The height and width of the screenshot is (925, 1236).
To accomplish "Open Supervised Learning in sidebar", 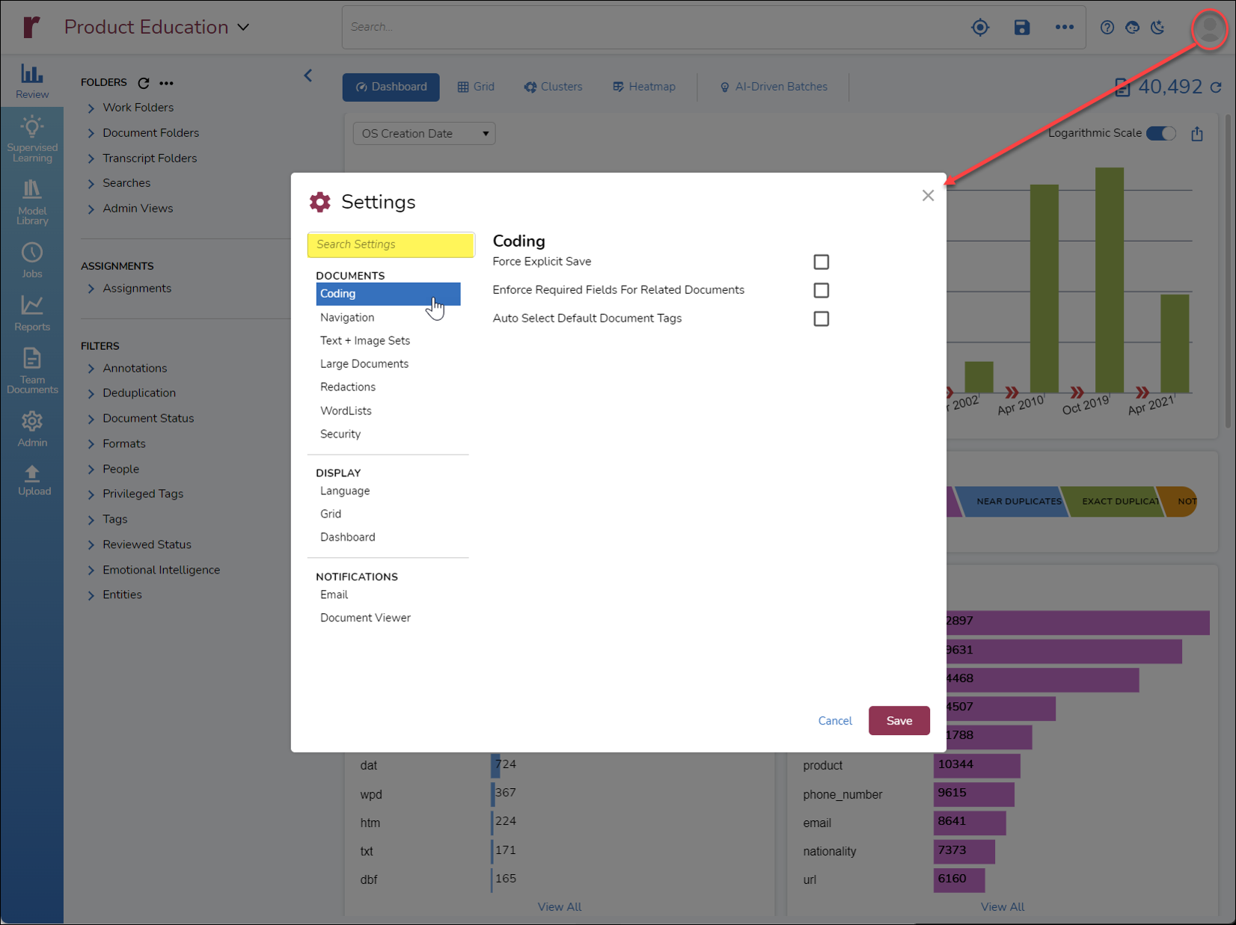I will click(32, 139).
